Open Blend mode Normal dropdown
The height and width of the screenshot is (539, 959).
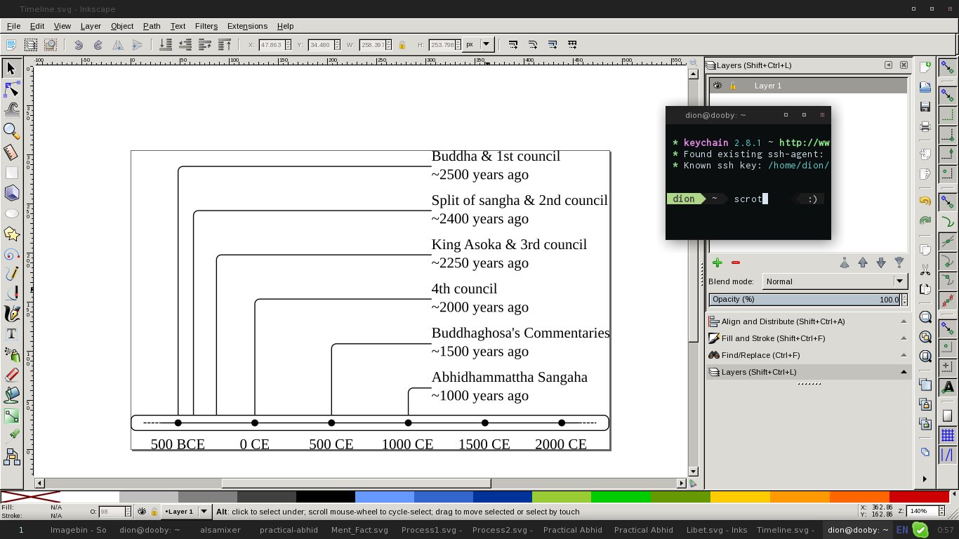click(x=835, y=281)
